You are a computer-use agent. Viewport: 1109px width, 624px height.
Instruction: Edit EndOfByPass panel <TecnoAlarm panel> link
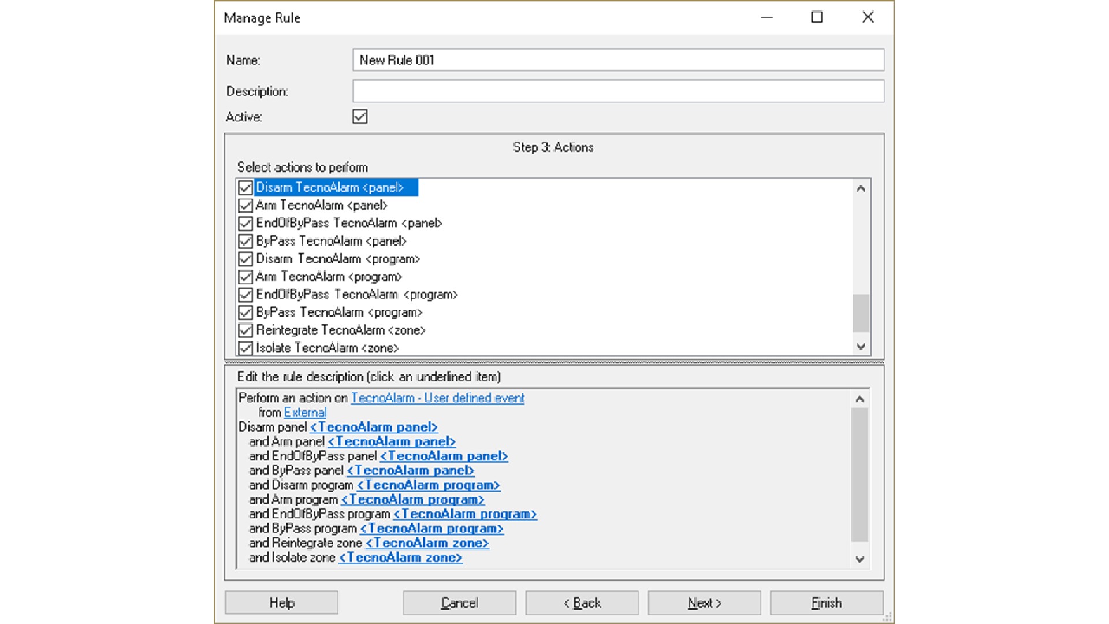coord(444,456)
